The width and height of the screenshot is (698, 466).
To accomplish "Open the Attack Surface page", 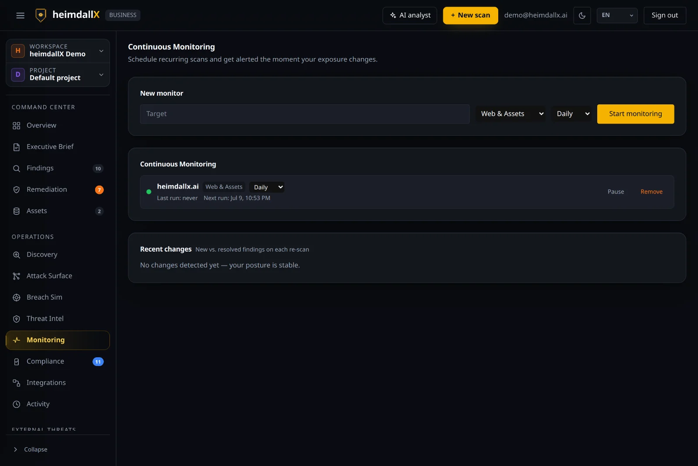I will (58, 276).
